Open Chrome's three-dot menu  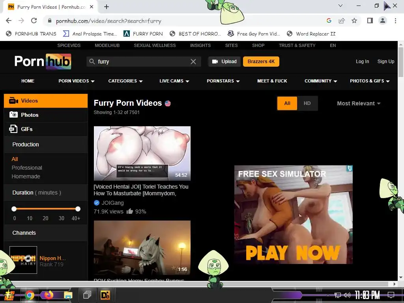pos(395,21)
